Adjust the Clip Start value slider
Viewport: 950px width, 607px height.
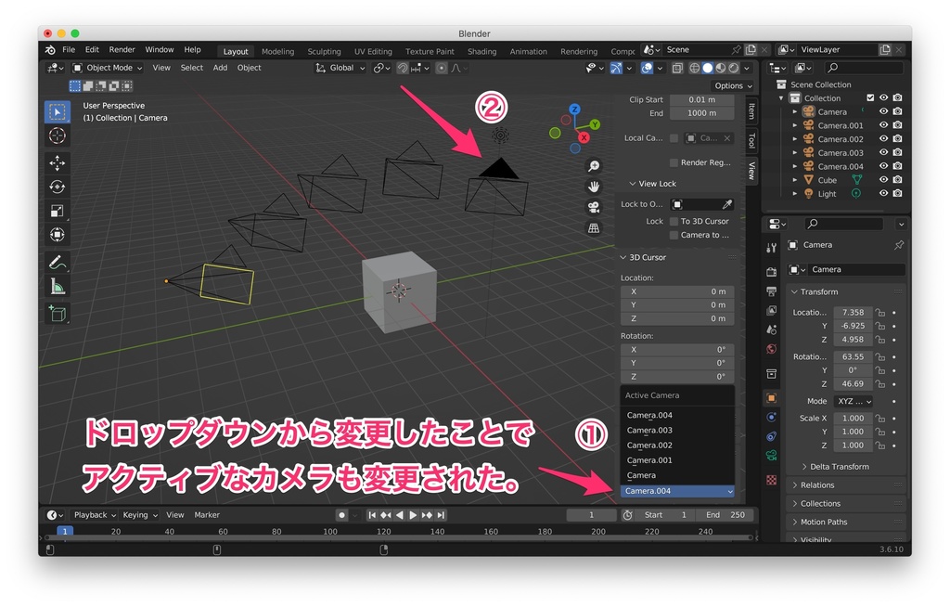point(701,100)
